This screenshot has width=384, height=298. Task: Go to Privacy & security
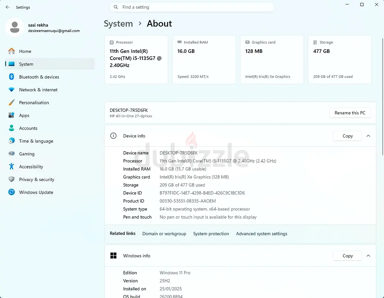pyautogui.click(x=50, y=180)
